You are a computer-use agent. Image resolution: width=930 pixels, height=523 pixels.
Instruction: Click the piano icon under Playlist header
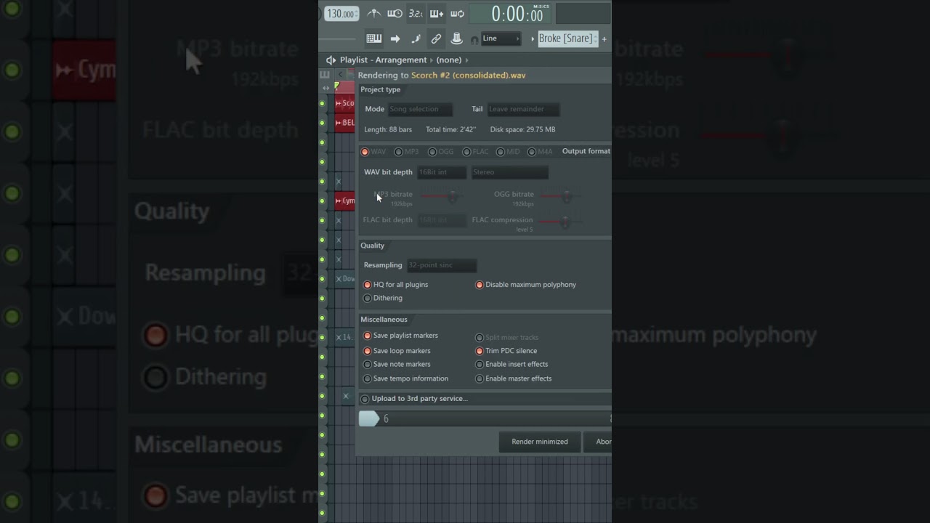[325, 75]
